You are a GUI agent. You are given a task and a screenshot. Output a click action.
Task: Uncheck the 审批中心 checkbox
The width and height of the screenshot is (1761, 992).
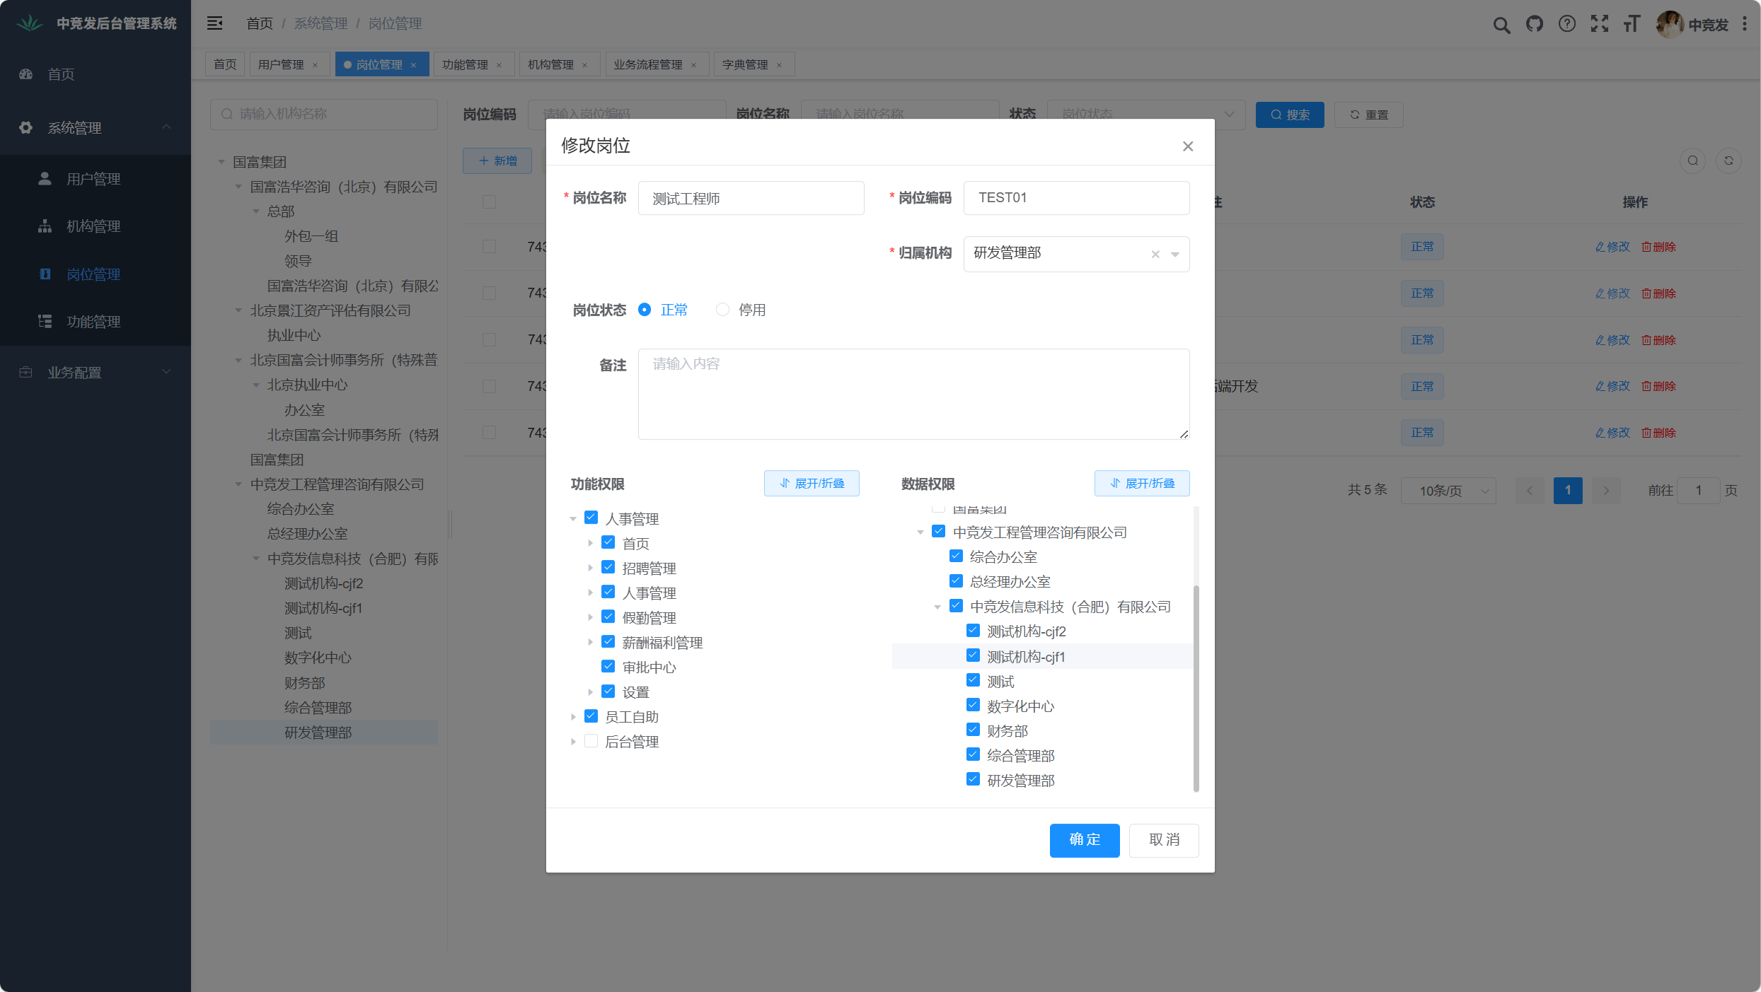click(x=608, y=666)
